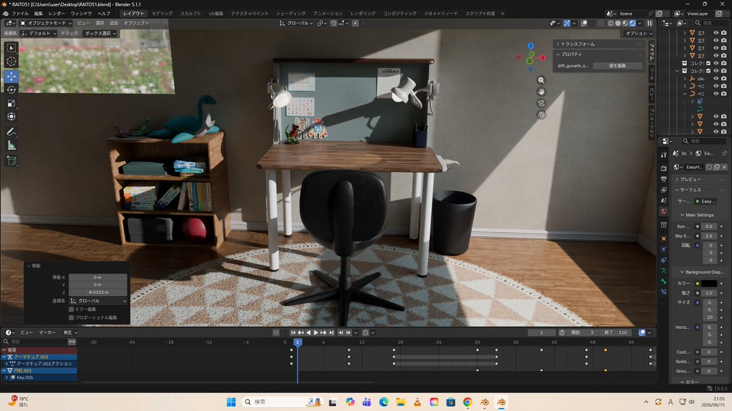Toggle viewport overlays display
This screenshot has width=732, height=411.
583,23
